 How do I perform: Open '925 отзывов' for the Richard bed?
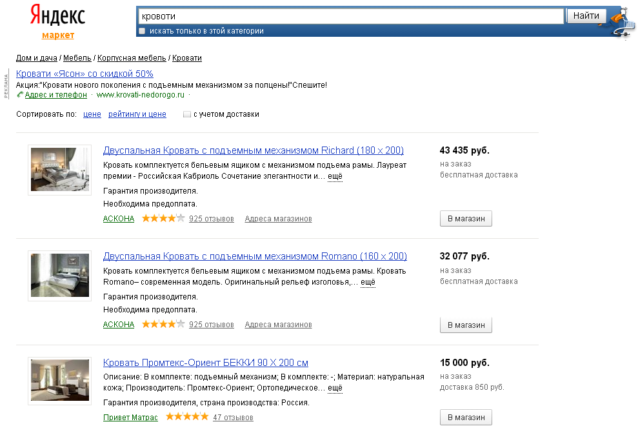click(x=212, y=219)
